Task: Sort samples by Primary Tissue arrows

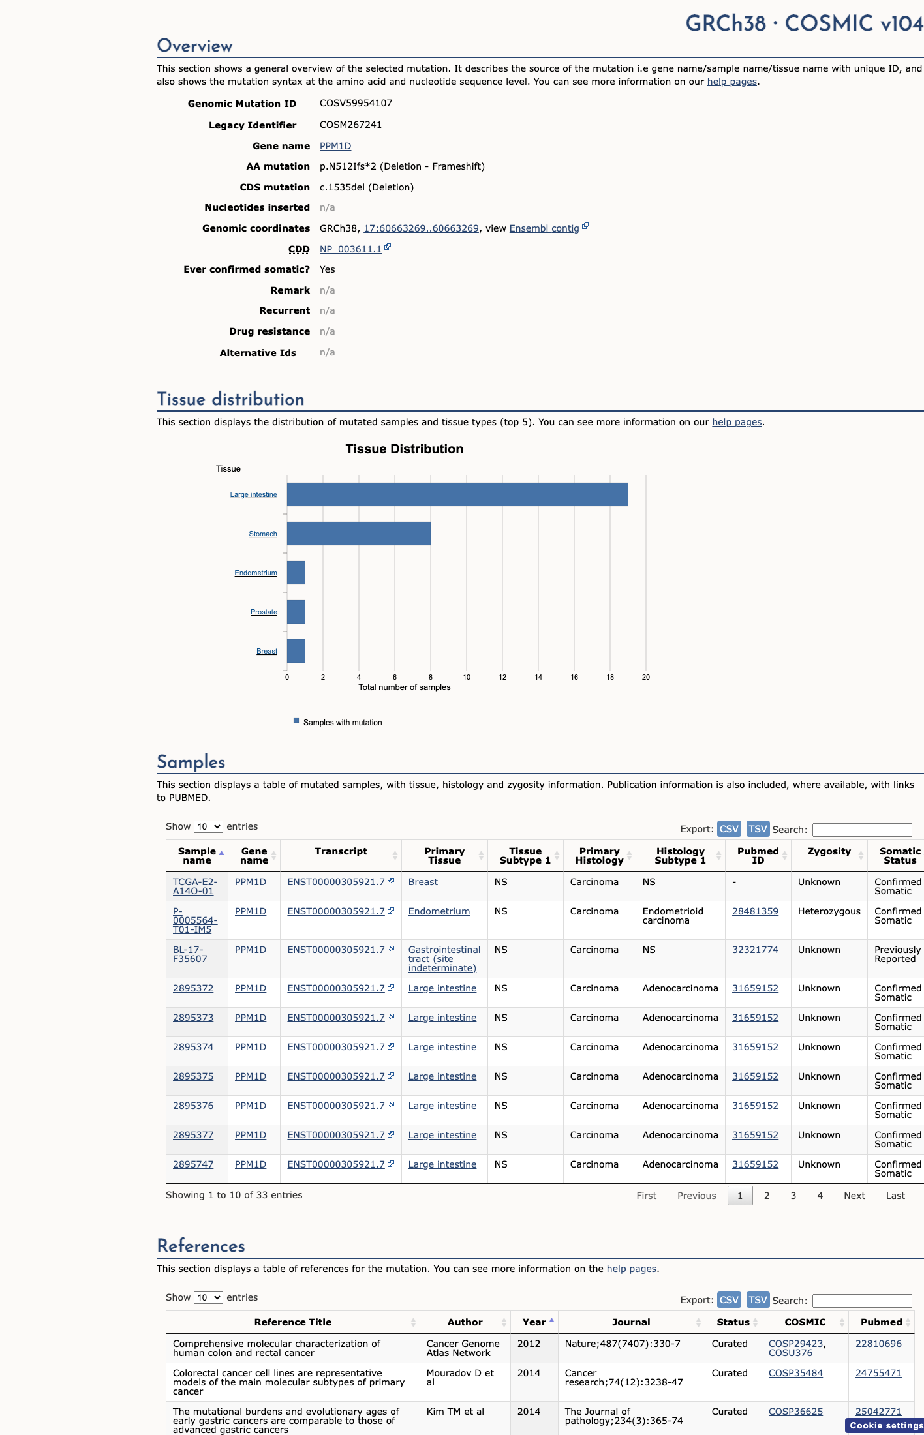Action: (481, 856)
